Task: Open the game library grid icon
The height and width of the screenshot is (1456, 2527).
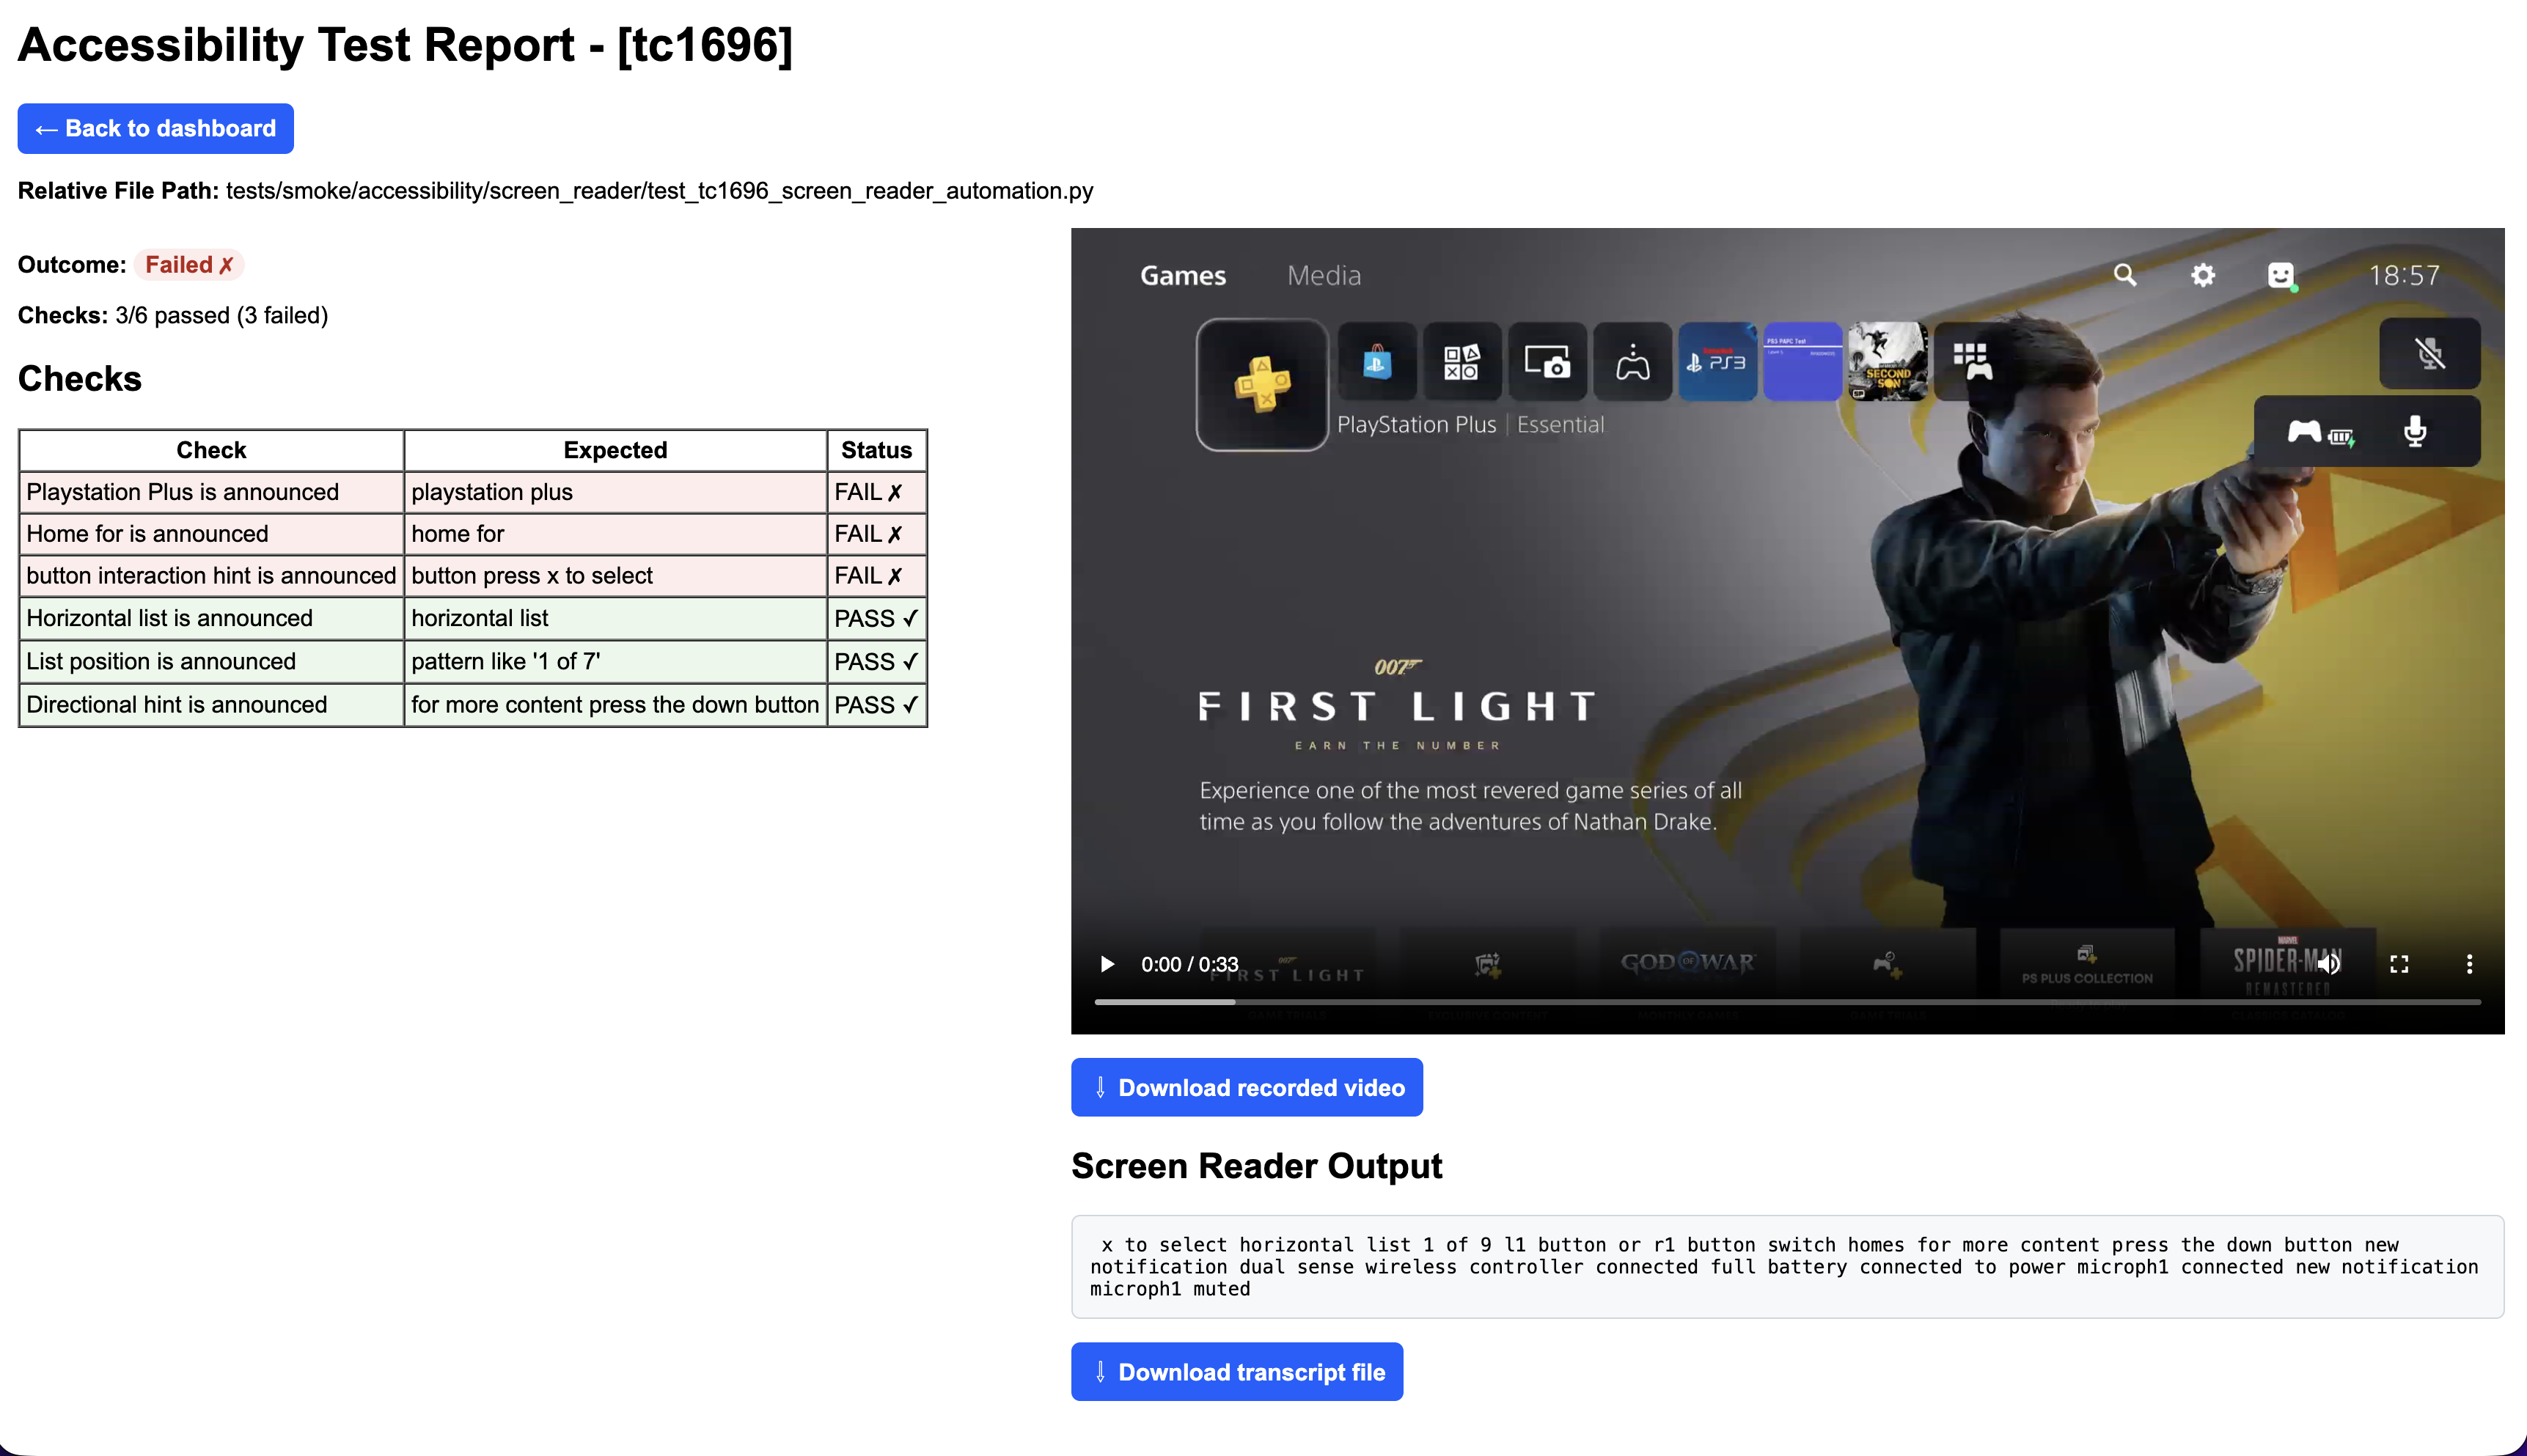Action: pyautogui.click(x=1972, y=361)
